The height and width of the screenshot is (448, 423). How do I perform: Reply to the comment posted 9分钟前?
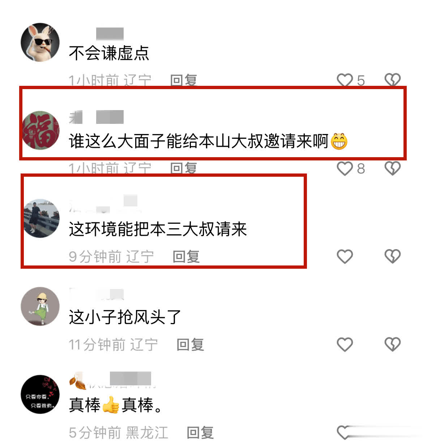[186, 256]
